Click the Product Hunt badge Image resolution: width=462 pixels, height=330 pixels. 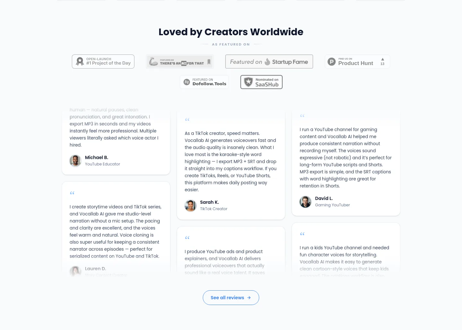[357, 62]
